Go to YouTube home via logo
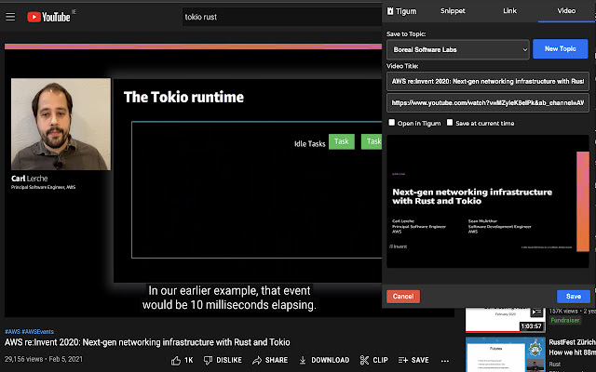596x372 pixels. tap(48, 17)
